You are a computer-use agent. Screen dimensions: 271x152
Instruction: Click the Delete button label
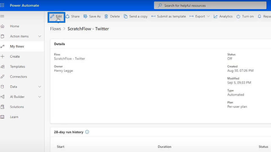[115, 16]
